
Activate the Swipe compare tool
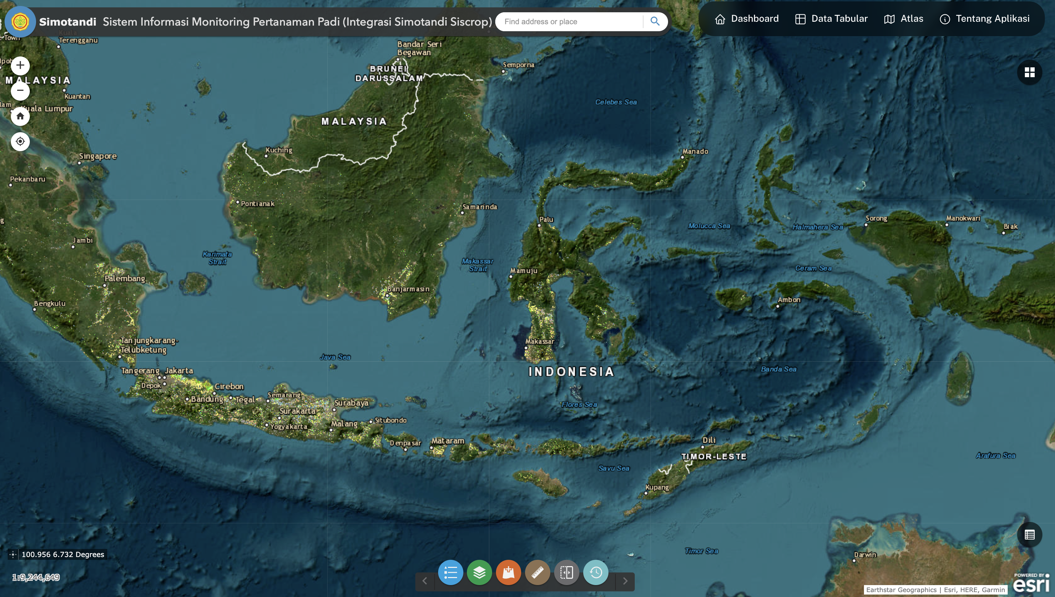point(567,572)
